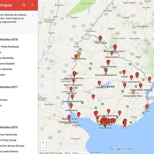Open the Pérez Rodríguez entry in 2018 list
Viewport: 154px width, 154px height.
tap(9, 47)
